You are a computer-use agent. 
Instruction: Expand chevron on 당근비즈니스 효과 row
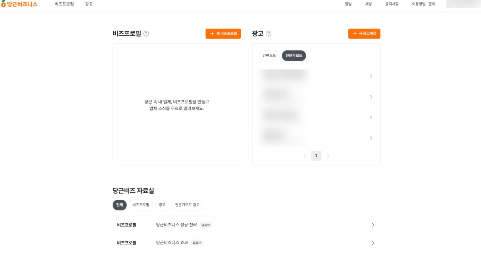373,243
